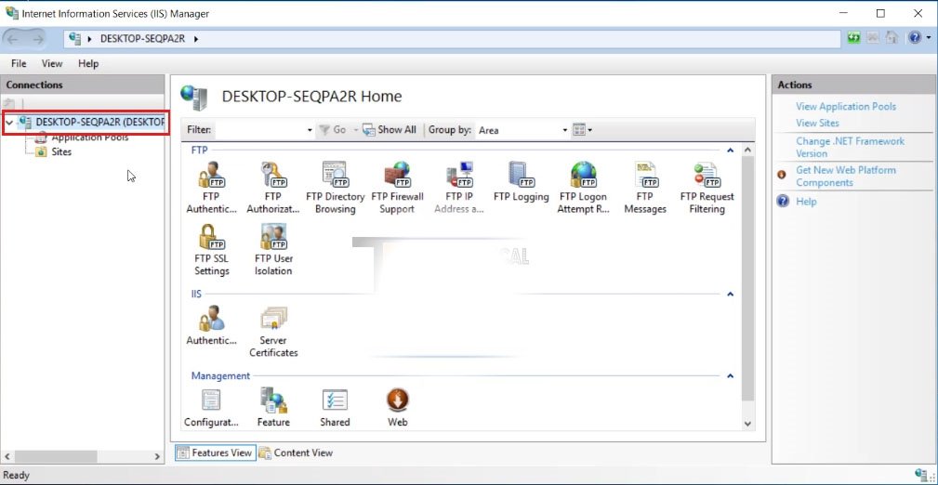Switch to Content View tab
This screenshot has height=485, width=938.
[x=296, y=452]
